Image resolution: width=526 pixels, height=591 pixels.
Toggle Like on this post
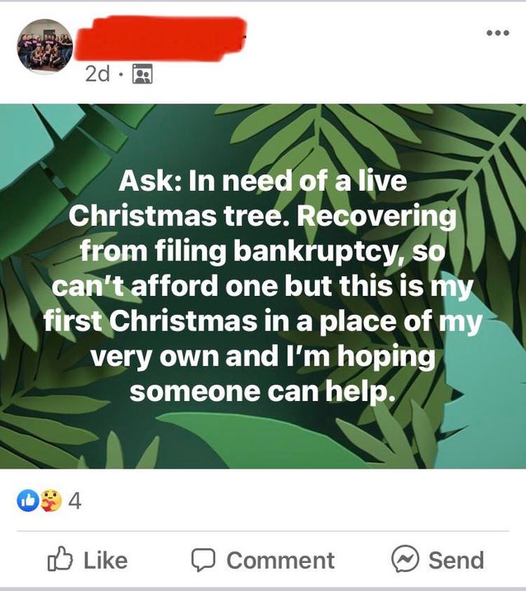pos(88,559)
